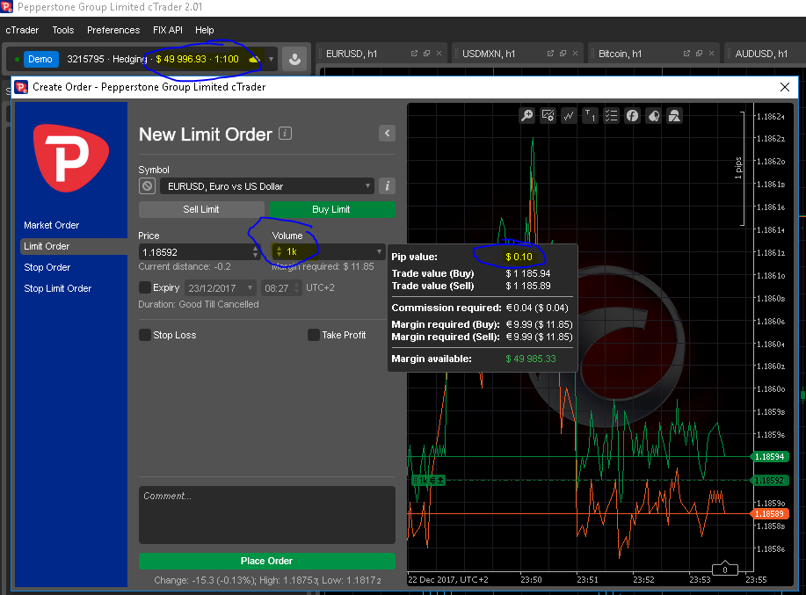Click the green 1.18594 ask price label
806x595 pixels.
click(x=769, y=457)
